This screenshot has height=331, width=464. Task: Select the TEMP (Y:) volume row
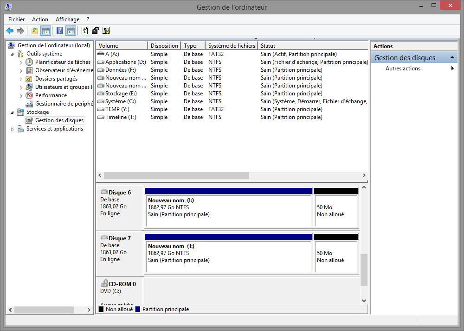tap(232, 109)
